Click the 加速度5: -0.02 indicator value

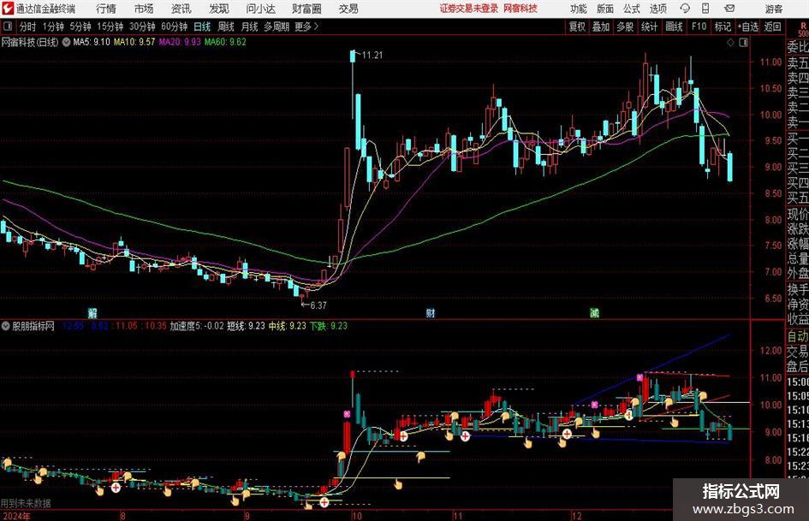[197, 326]
